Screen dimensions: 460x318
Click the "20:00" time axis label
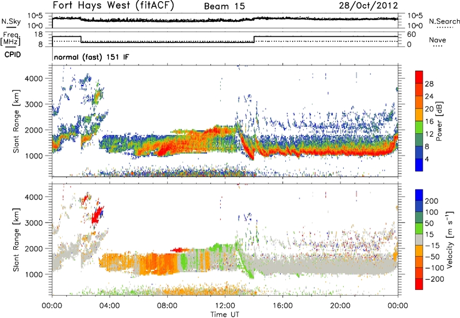pos(340,306)
